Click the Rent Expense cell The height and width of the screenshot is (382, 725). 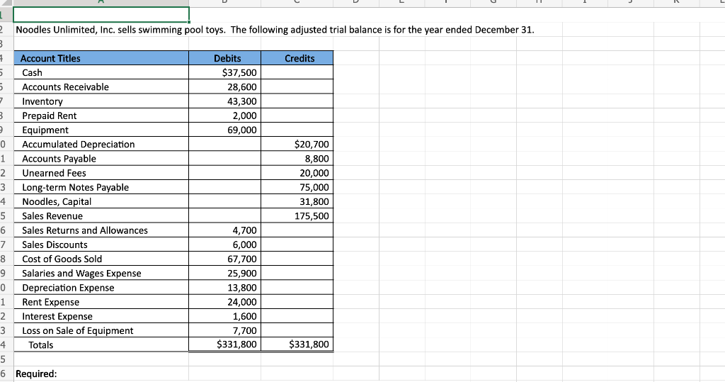point(101,303)
